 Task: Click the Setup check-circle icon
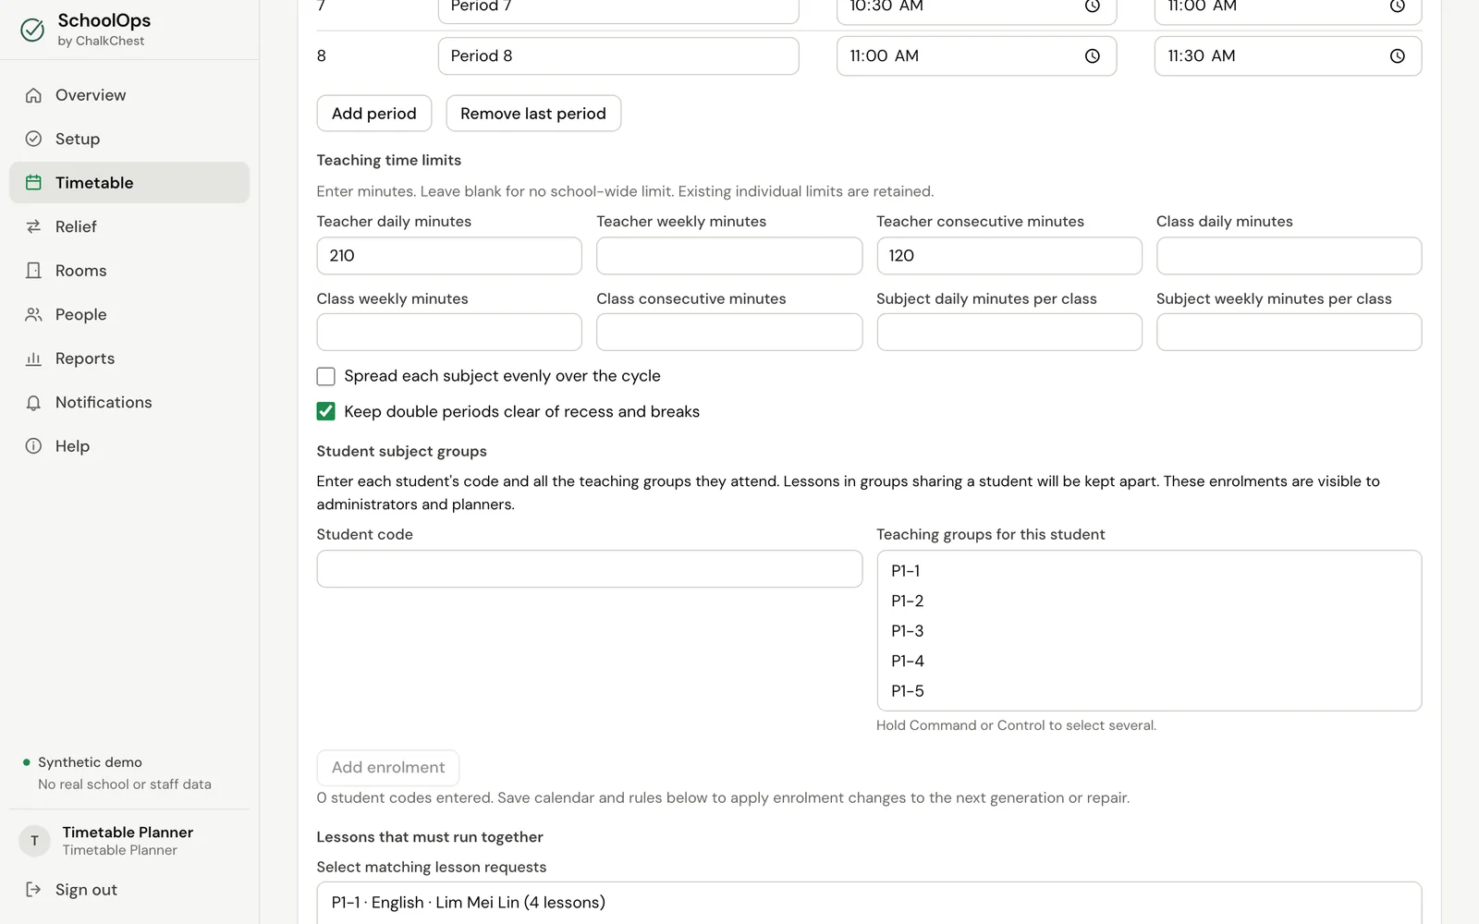tap(33, 139)
